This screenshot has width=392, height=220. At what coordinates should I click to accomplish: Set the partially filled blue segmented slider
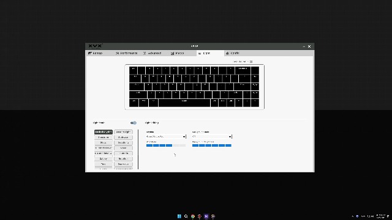(x=166, y=145)
